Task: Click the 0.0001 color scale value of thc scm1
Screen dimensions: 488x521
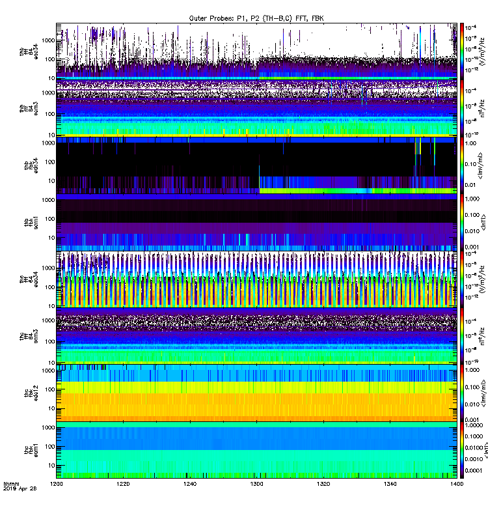Action: (x=473, y=470)
